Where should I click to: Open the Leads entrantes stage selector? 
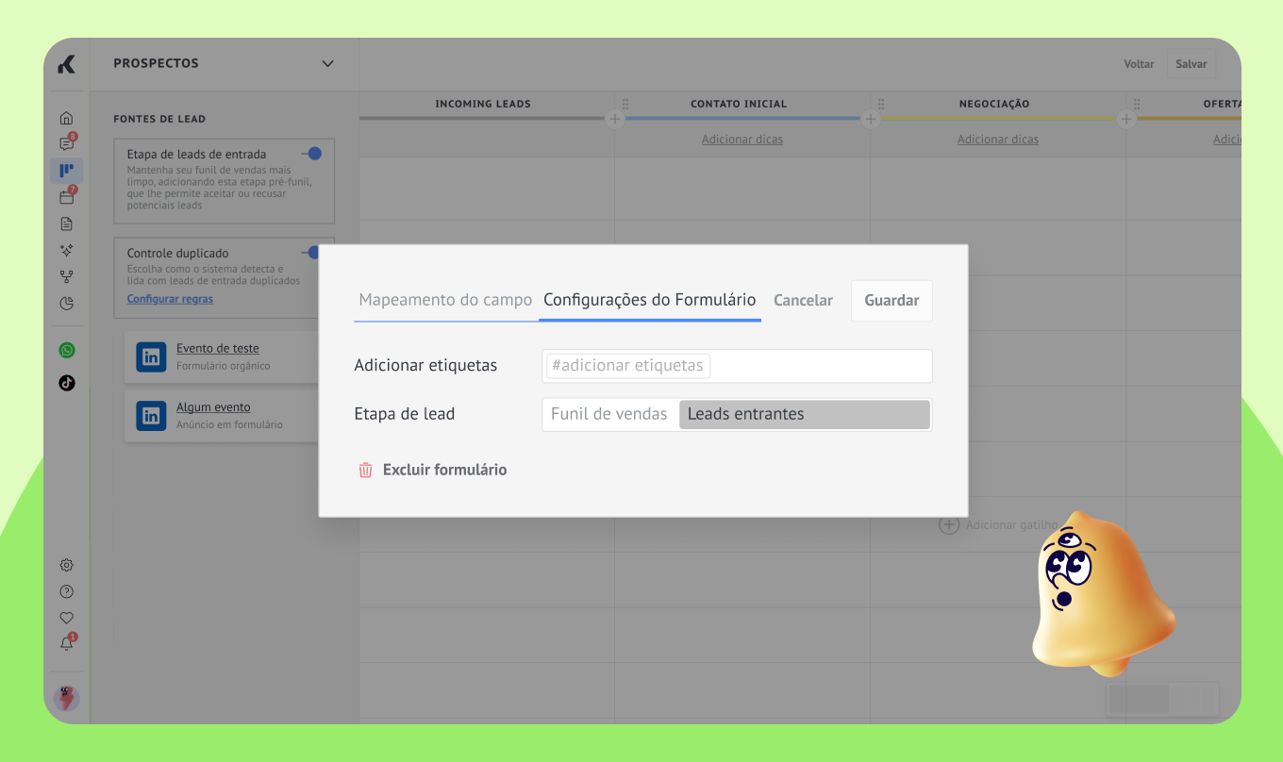pyautogui.click(x=804, y=414)
